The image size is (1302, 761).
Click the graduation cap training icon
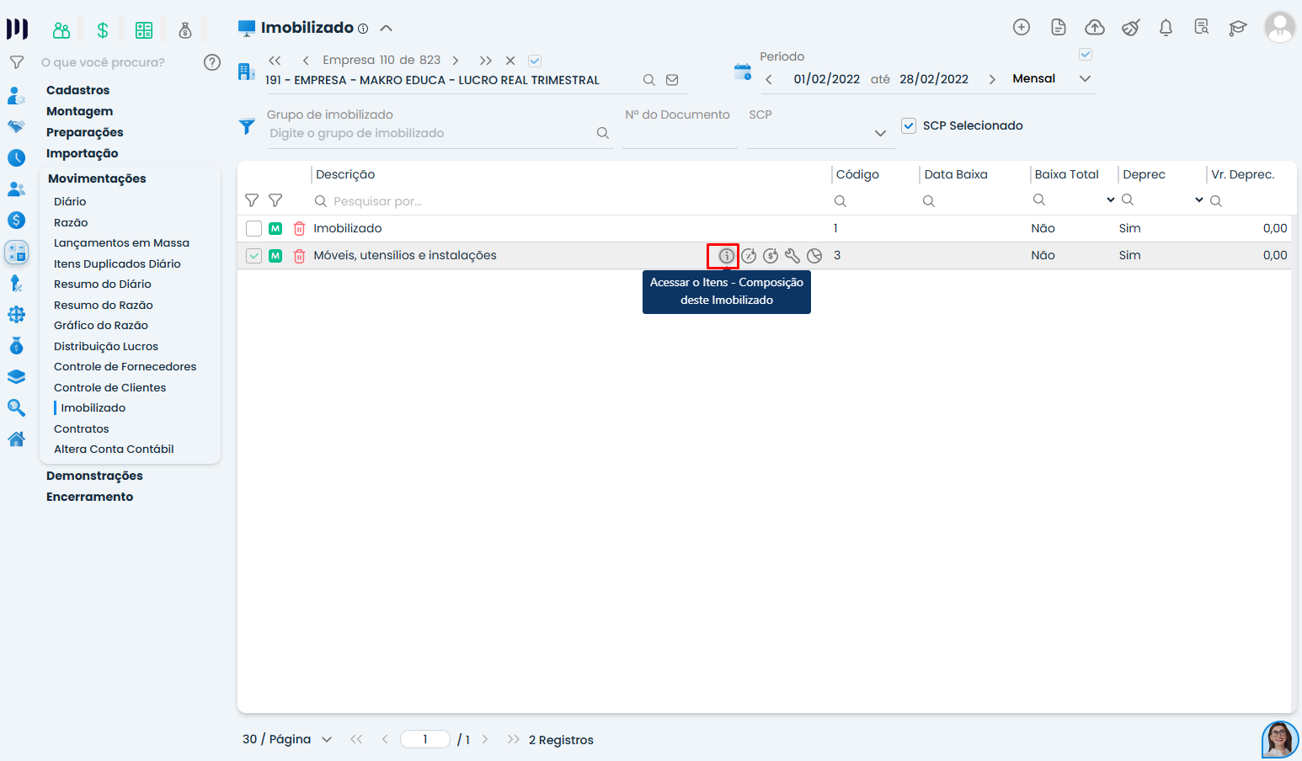click(1237, 28)
